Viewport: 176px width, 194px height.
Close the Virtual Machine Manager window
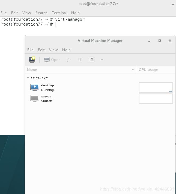pyautogui.click(x=170, y=41)
